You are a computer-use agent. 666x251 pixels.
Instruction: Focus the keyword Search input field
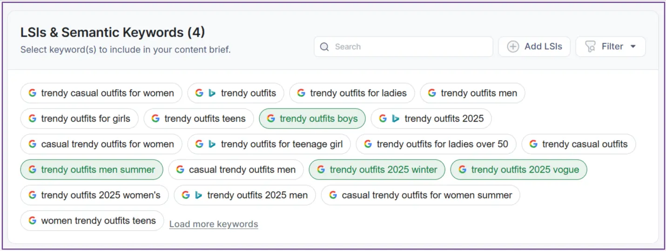(x=410, y=47)
